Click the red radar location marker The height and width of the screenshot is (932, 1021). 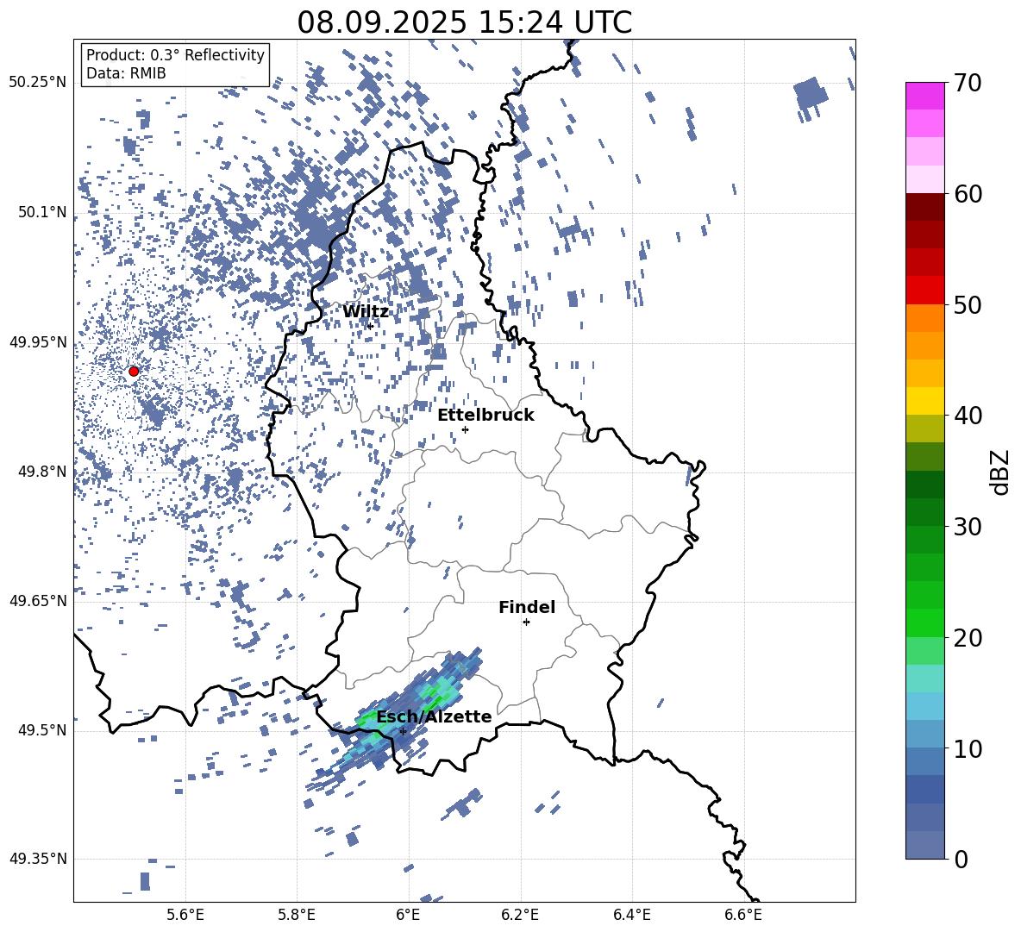point(134,371)
